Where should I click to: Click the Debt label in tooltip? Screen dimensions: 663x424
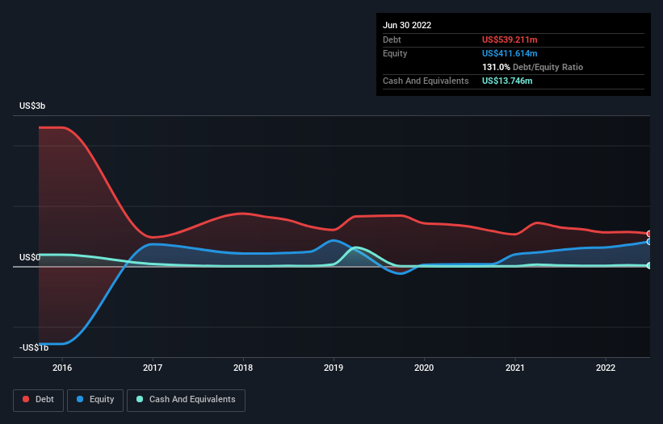[x=392, y=39]
